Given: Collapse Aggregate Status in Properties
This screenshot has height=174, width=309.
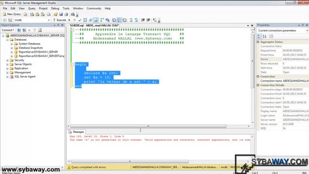Looking at the screenshot, I should click(x=258, y=42).
